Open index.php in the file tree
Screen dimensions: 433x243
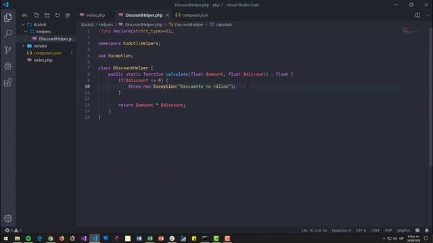tap(43, 60)
